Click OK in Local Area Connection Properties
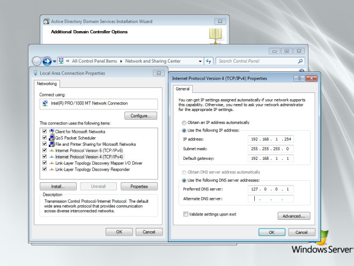 [x=119, y=232]
